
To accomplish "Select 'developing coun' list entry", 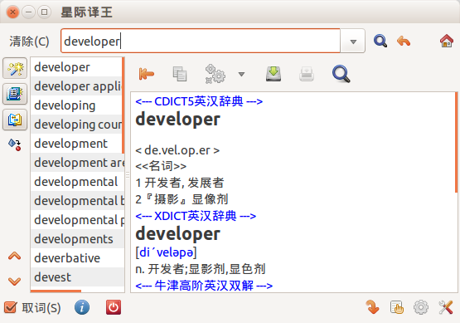I will 76,125.
